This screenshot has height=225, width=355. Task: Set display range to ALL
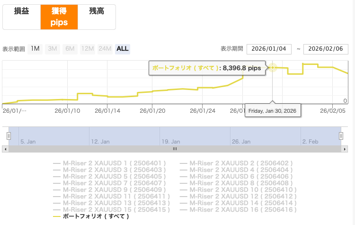(122, 49)
